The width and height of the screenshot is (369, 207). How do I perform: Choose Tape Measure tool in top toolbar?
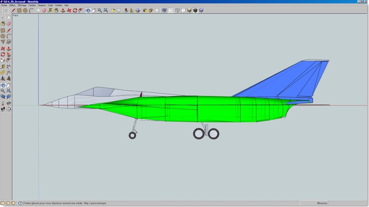(x=50, y=10)
